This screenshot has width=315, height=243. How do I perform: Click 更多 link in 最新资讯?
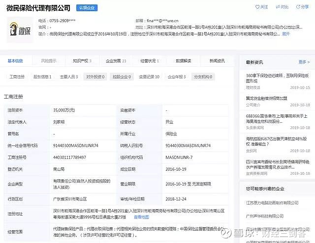[x=304, y=62]
